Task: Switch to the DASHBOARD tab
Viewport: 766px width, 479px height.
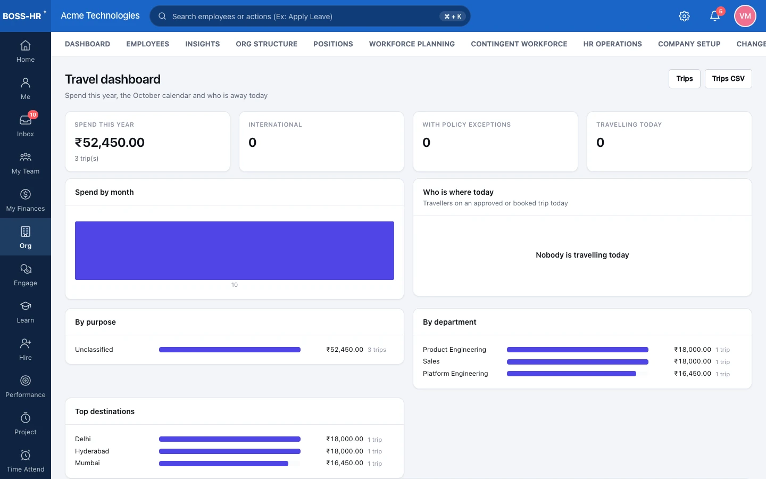Action: pyautogui.click(x=88, y=44)
